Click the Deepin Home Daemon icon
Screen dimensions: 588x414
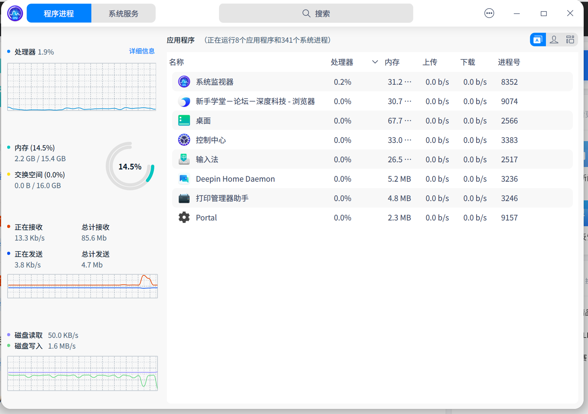[184, 178]
